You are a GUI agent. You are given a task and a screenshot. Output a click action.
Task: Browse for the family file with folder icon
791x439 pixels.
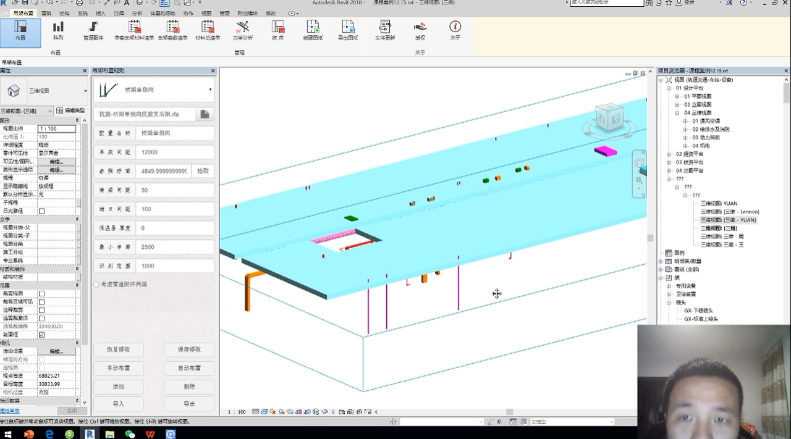click(x=205, y=114)
